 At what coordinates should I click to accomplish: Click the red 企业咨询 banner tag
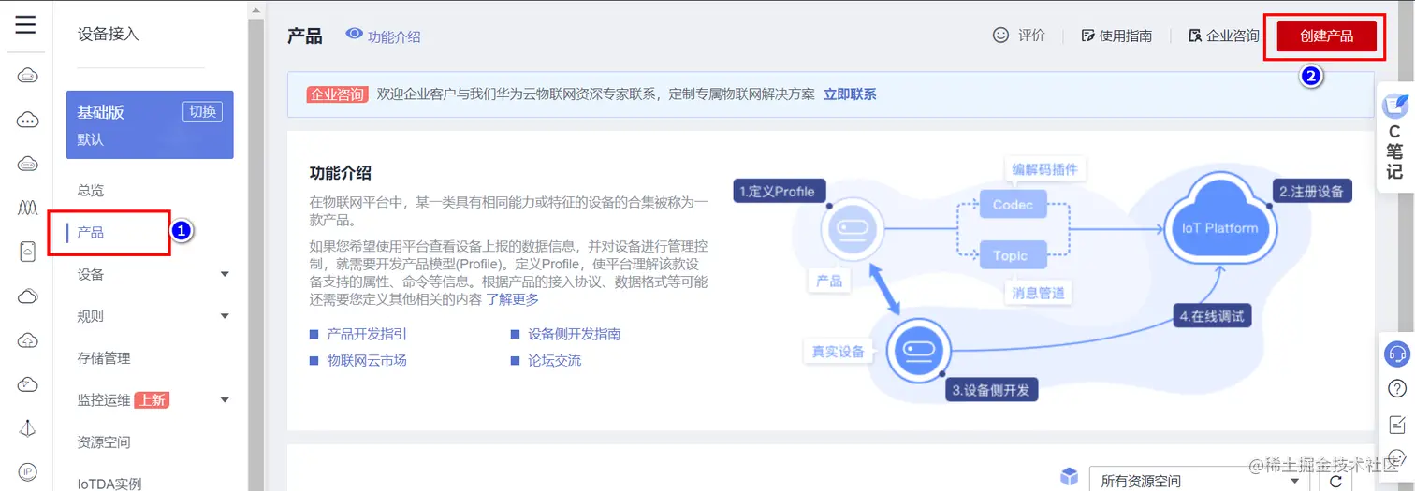[337, 94]
